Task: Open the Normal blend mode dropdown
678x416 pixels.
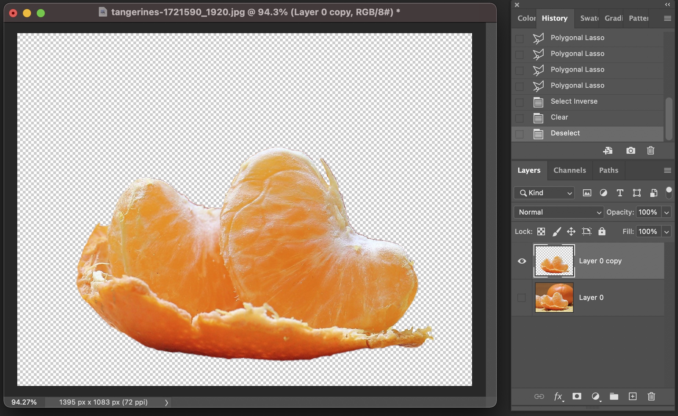Action: tap(558, 212)
